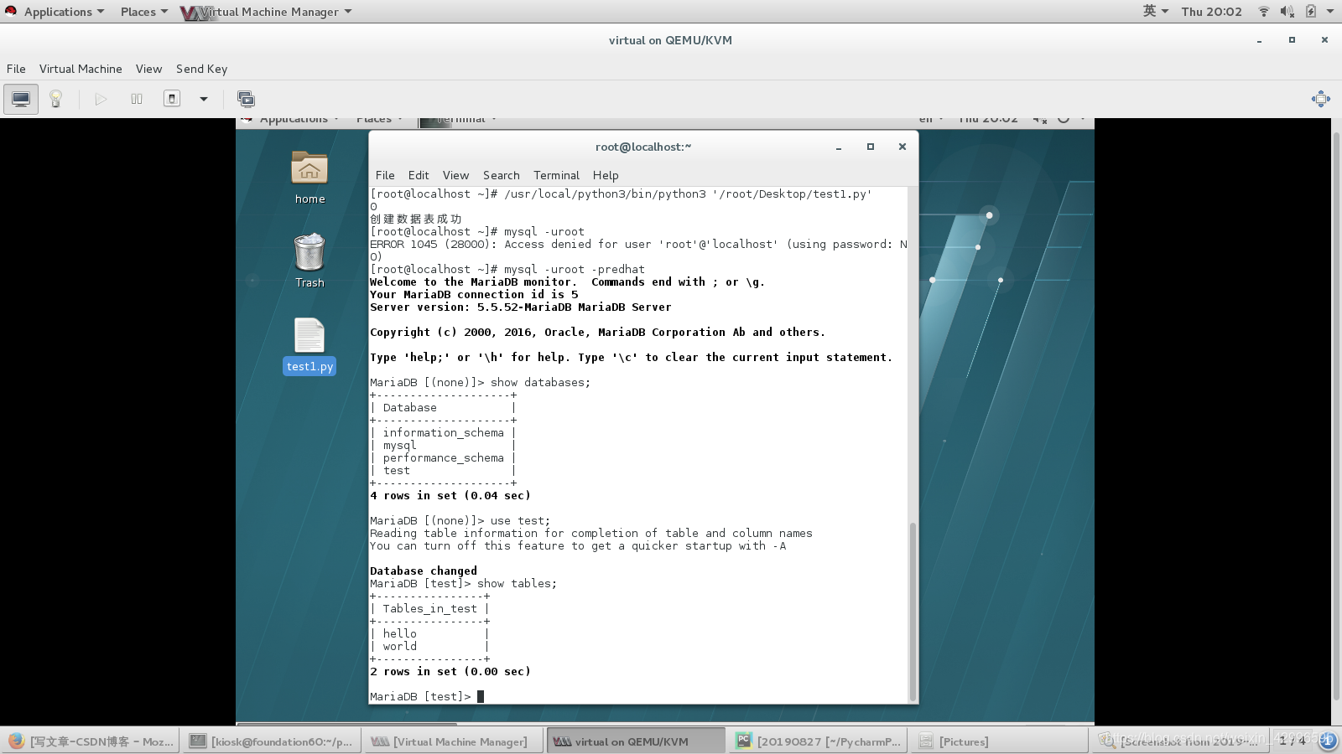The width and height of the screenshot is (1342, 754).
Task: Maximize the root@localhost terminal window
Action: (871, 147)
